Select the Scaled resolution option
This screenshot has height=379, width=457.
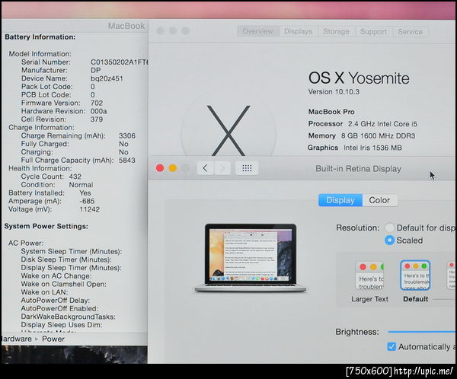tap(389, 240)
